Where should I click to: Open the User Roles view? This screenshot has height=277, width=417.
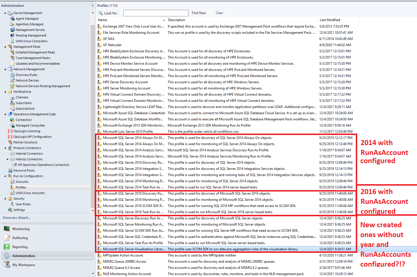(22, 204)
